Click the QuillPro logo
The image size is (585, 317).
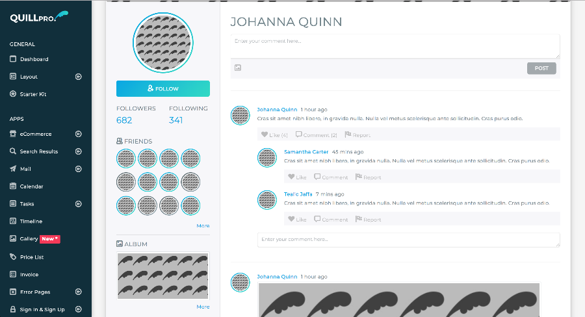(39, 17)
